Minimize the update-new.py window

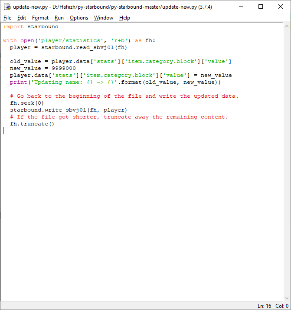point(241,7)
